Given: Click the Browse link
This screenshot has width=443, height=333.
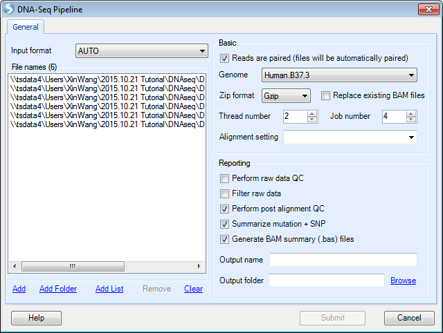Looking at the screenshot, I should tap(403, 280).
